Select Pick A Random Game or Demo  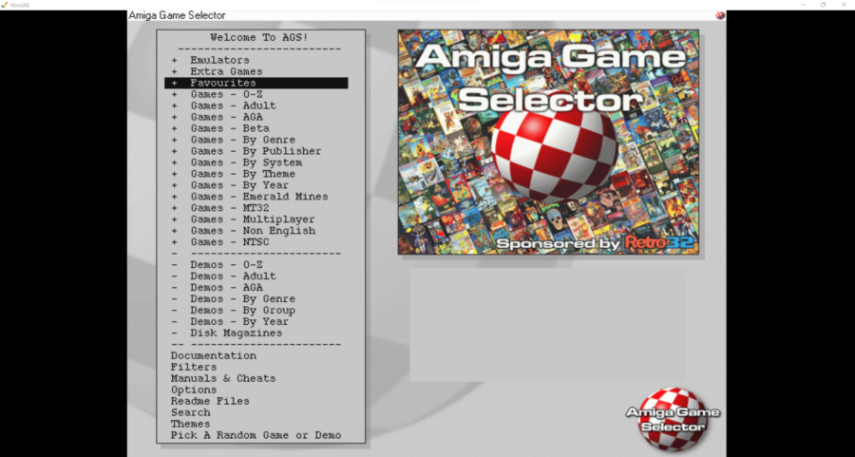(256, 436)
